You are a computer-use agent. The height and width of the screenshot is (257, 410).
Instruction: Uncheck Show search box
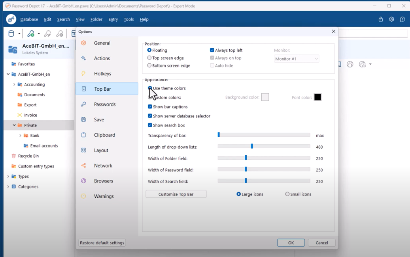[x=150, y=125]
